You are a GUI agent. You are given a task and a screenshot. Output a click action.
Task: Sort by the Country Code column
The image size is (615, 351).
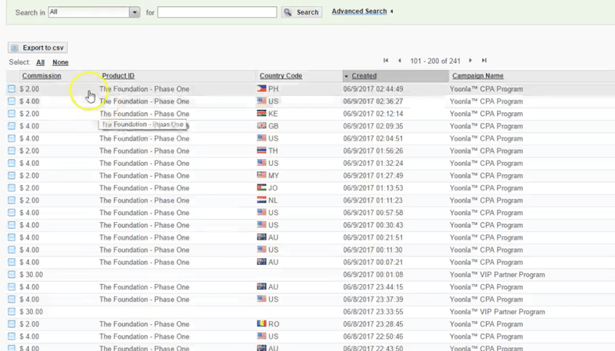281,75
